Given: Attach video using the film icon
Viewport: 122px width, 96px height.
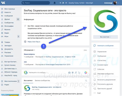Looking at the screenshot, I should [x=73, y=72].
